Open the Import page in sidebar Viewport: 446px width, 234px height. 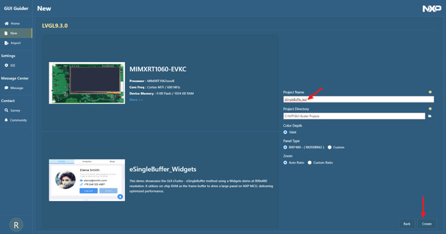click(x=16, y=43)
